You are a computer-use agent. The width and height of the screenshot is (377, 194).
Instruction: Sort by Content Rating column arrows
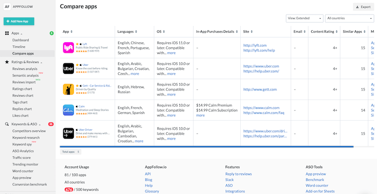point(336,32)
